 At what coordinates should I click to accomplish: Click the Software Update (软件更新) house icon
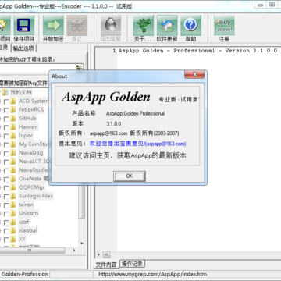(x=167, y=26)
